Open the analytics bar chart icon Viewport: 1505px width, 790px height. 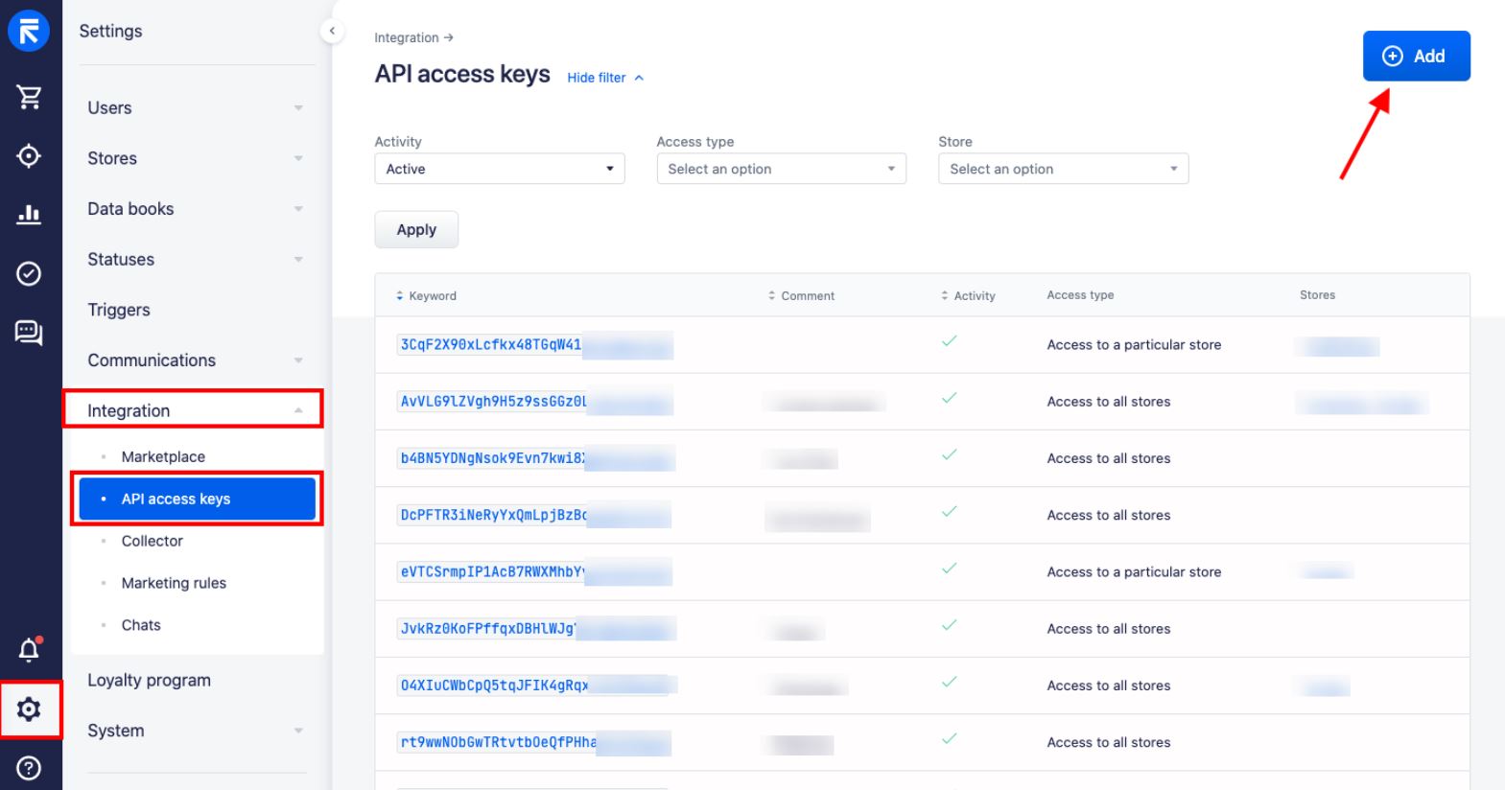pyautogui.click(x=29, y=214)
